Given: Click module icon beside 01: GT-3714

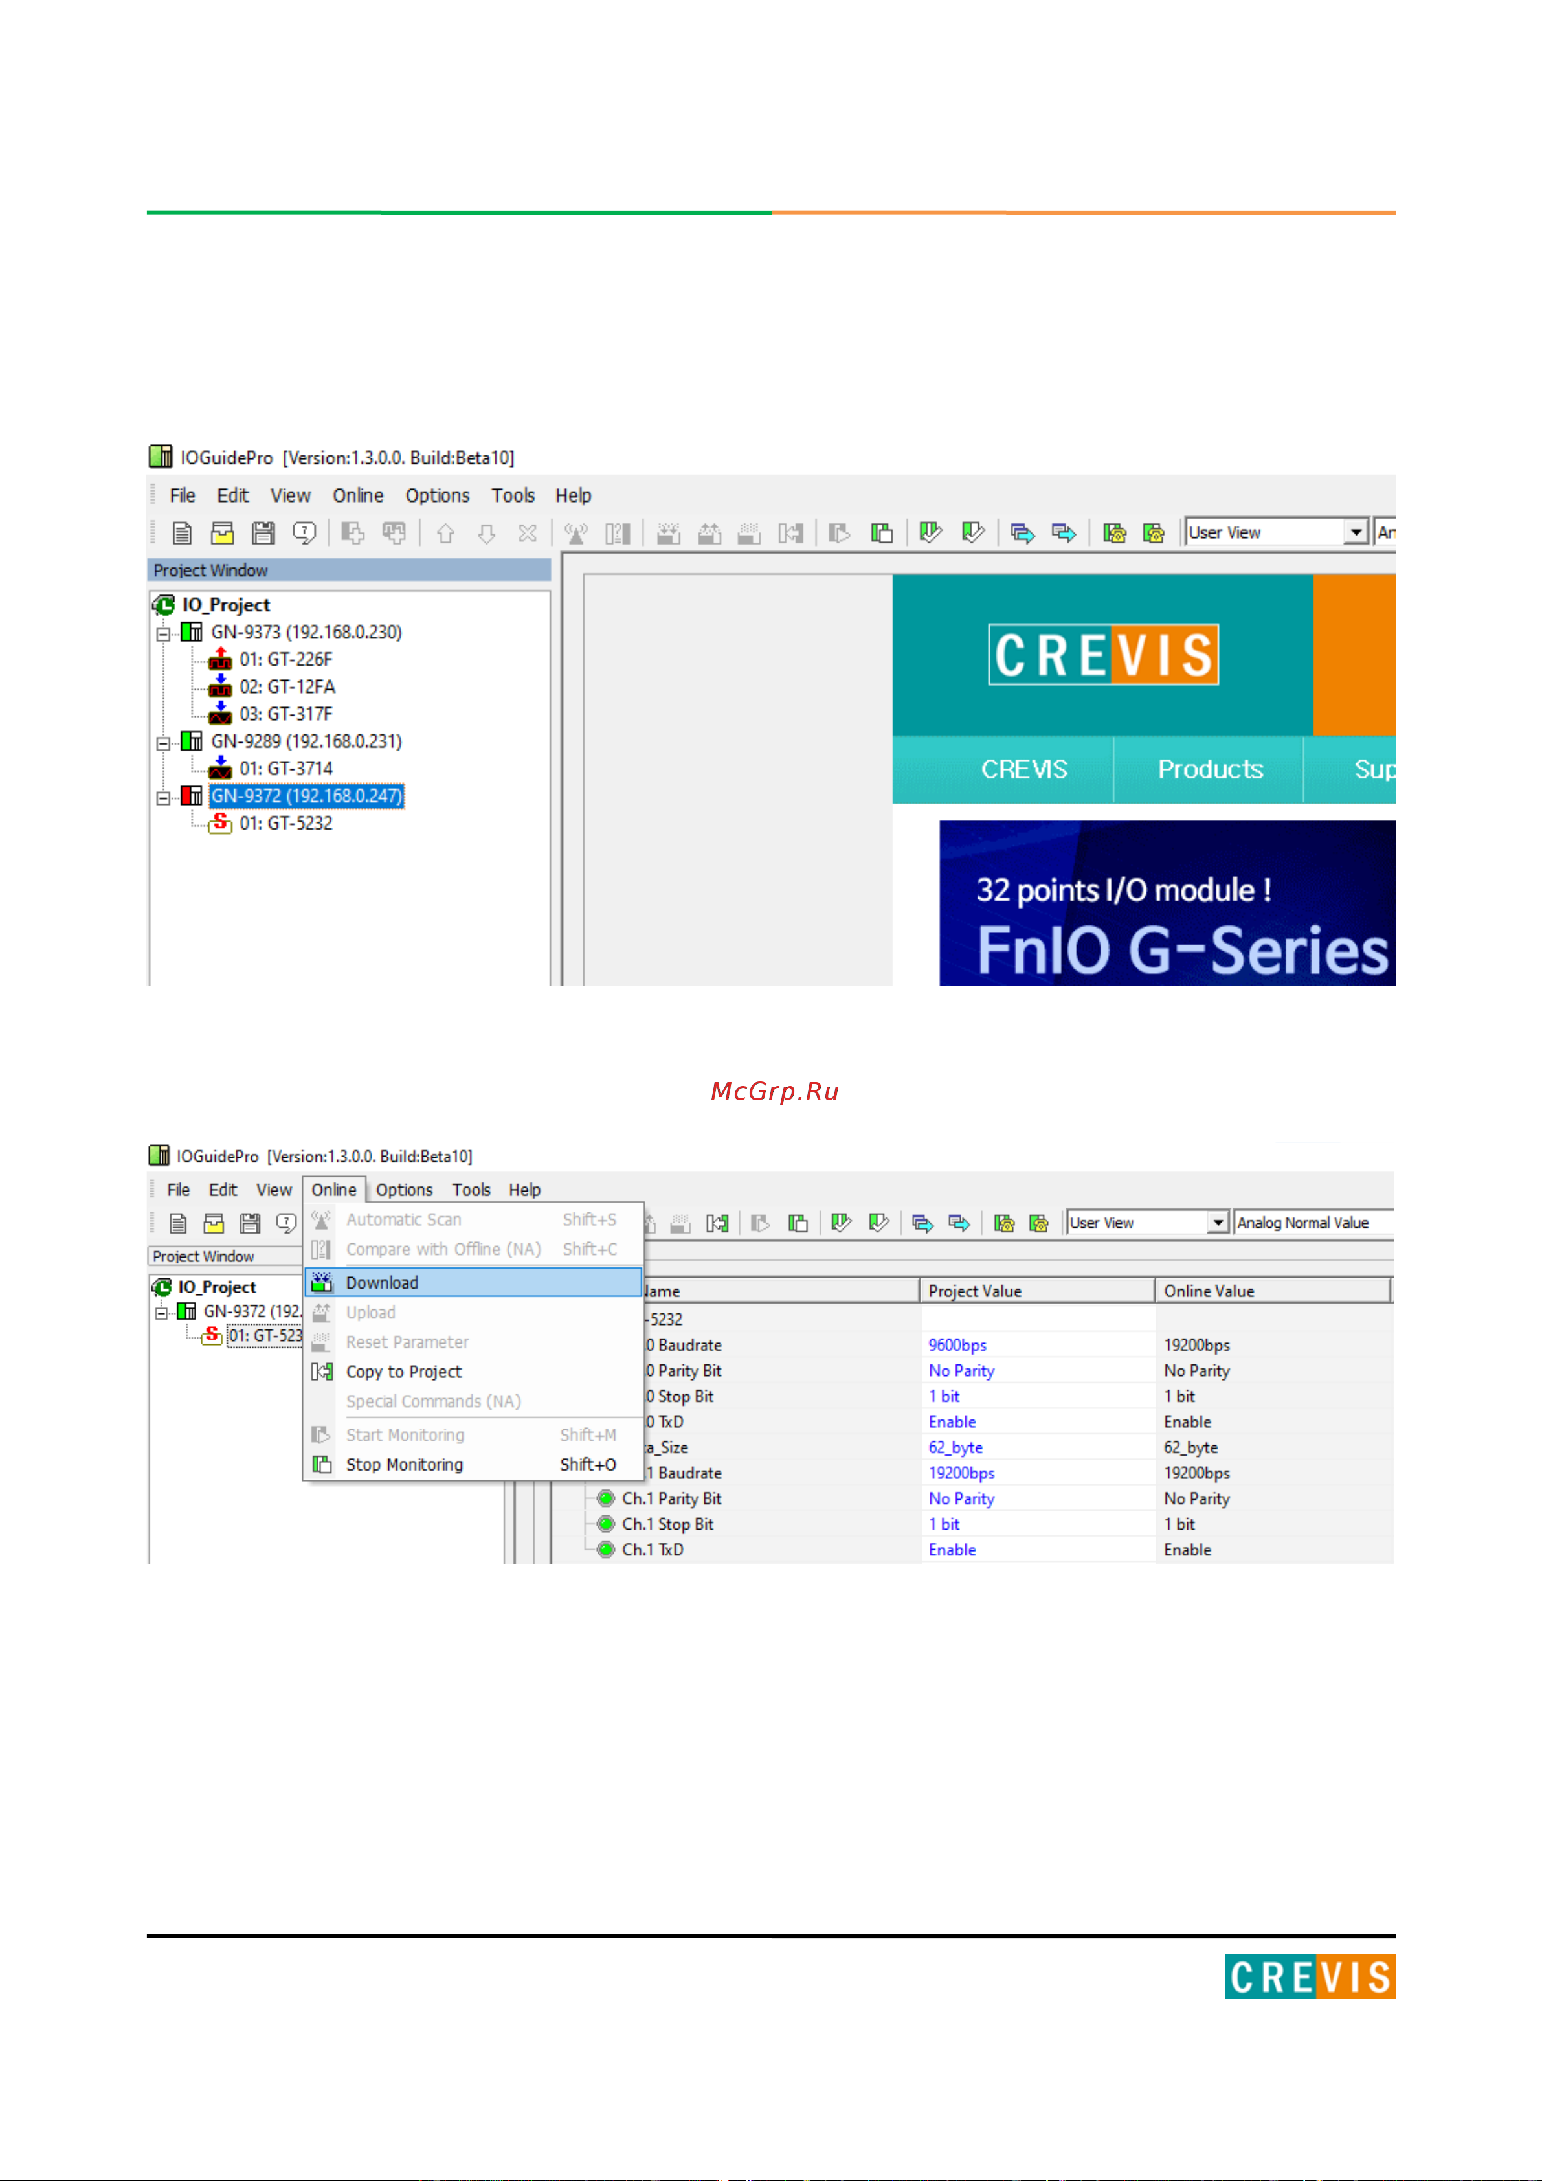Looking at the screenshot, I should point(220,767).
